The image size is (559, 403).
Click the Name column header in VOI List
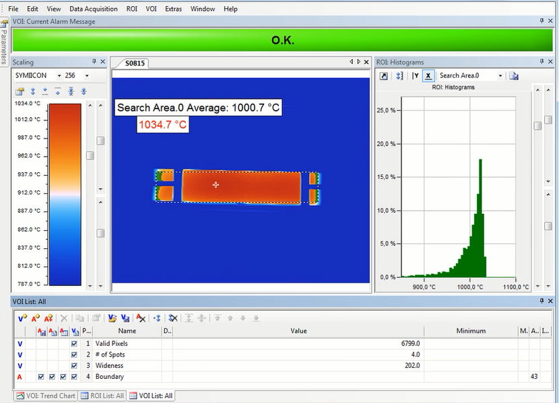tap(127, 331)
